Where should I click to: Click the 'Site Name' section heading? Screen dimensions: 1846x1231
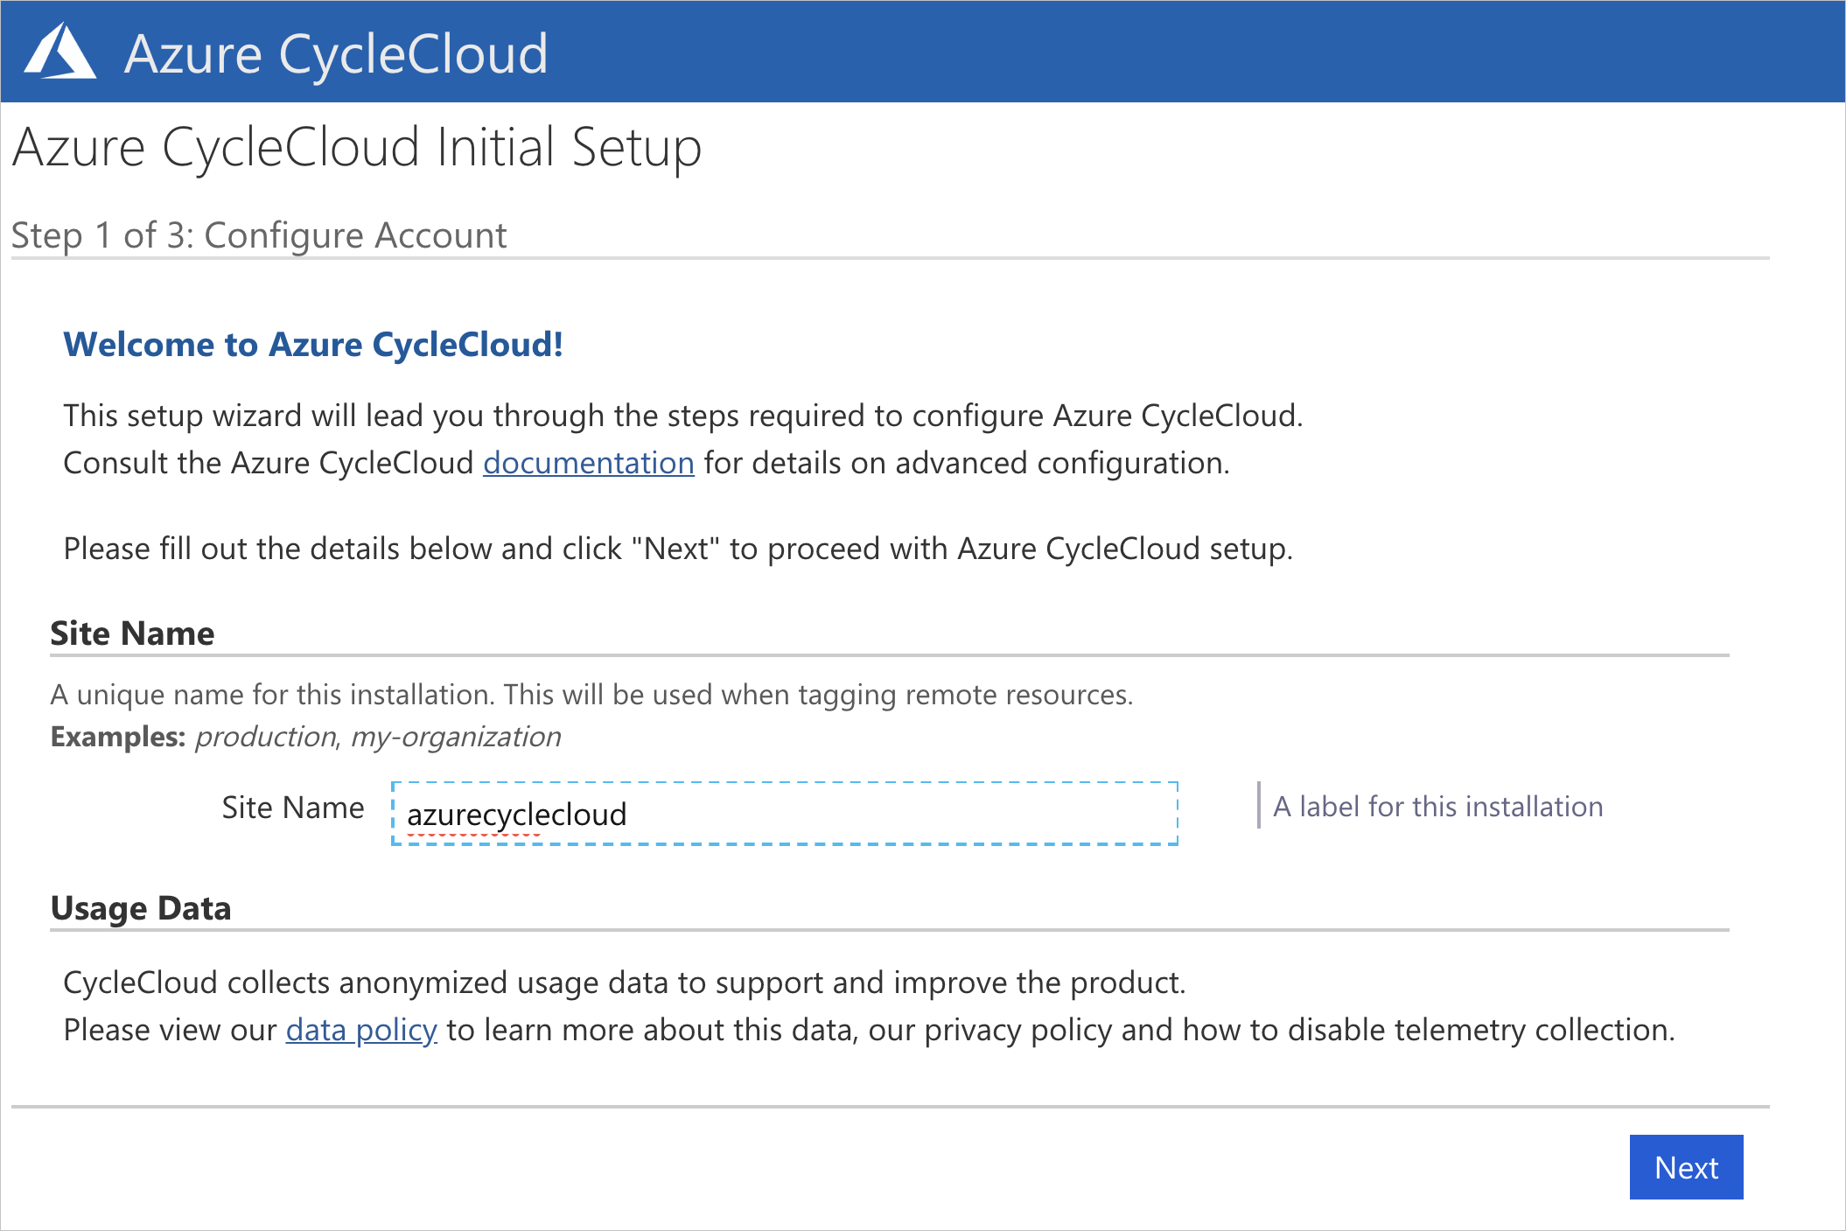(x=132, y=633)
